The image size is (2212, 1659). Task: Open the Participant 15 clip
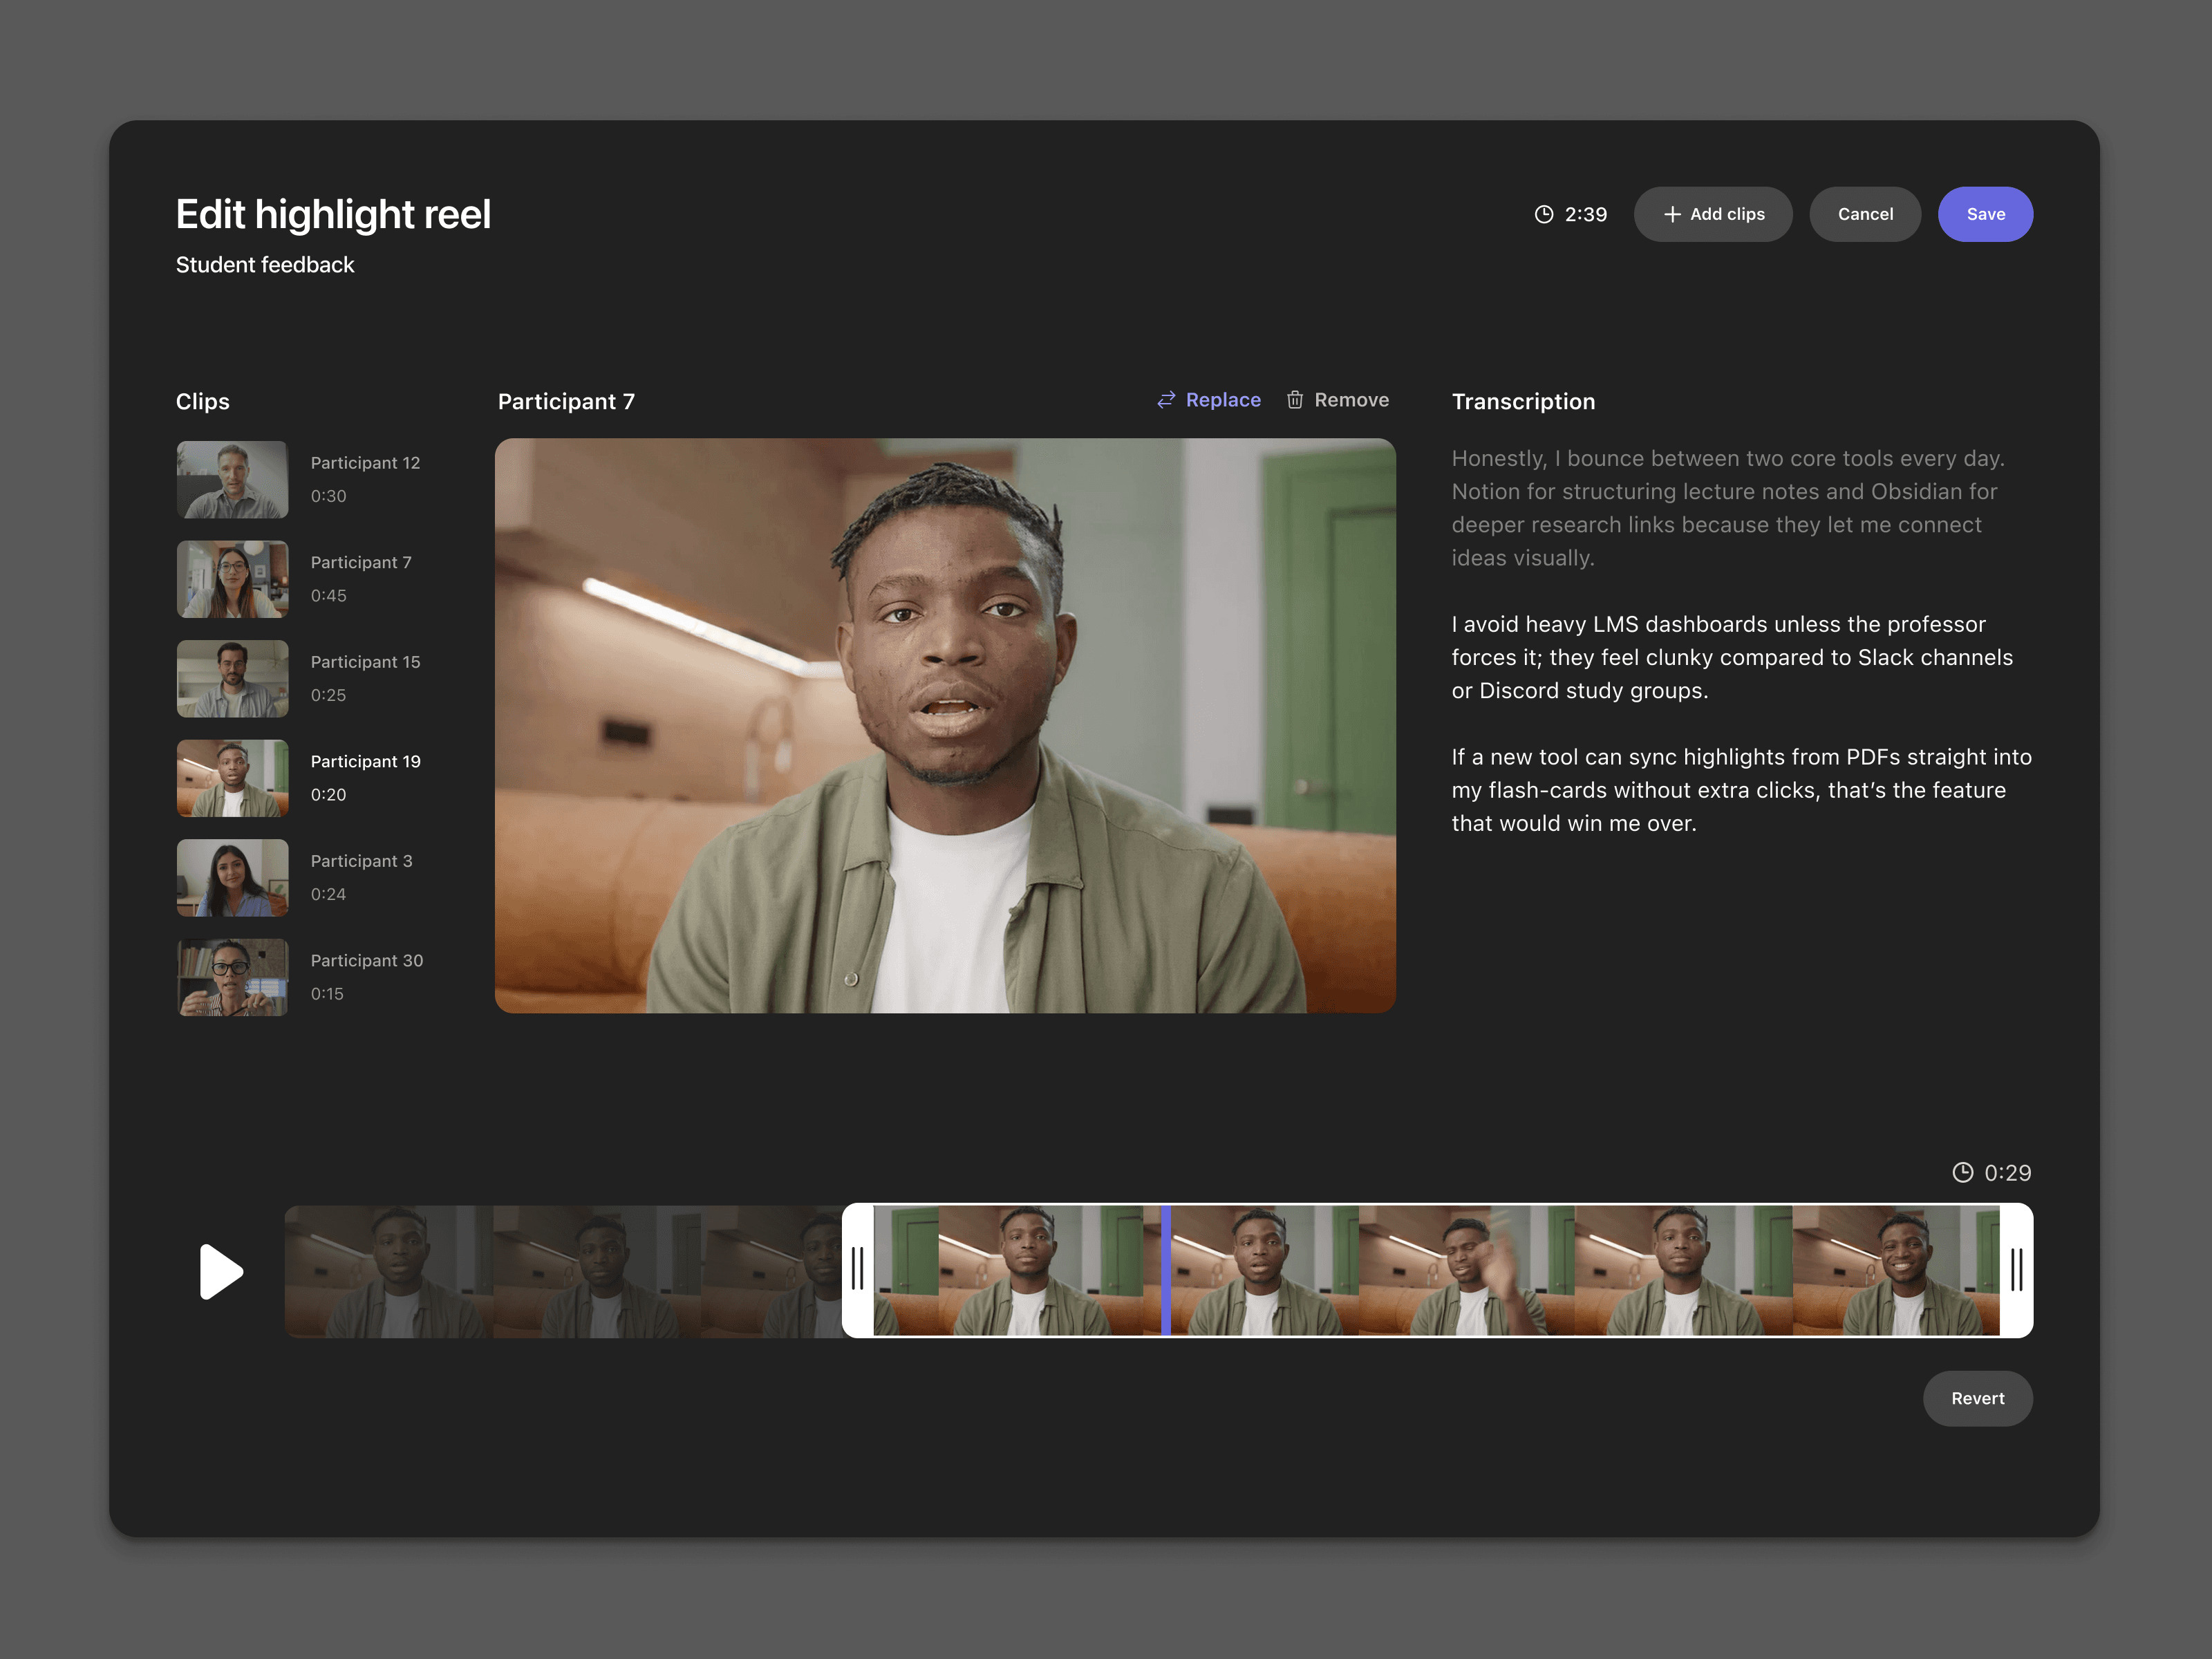[x=232, y=678]
